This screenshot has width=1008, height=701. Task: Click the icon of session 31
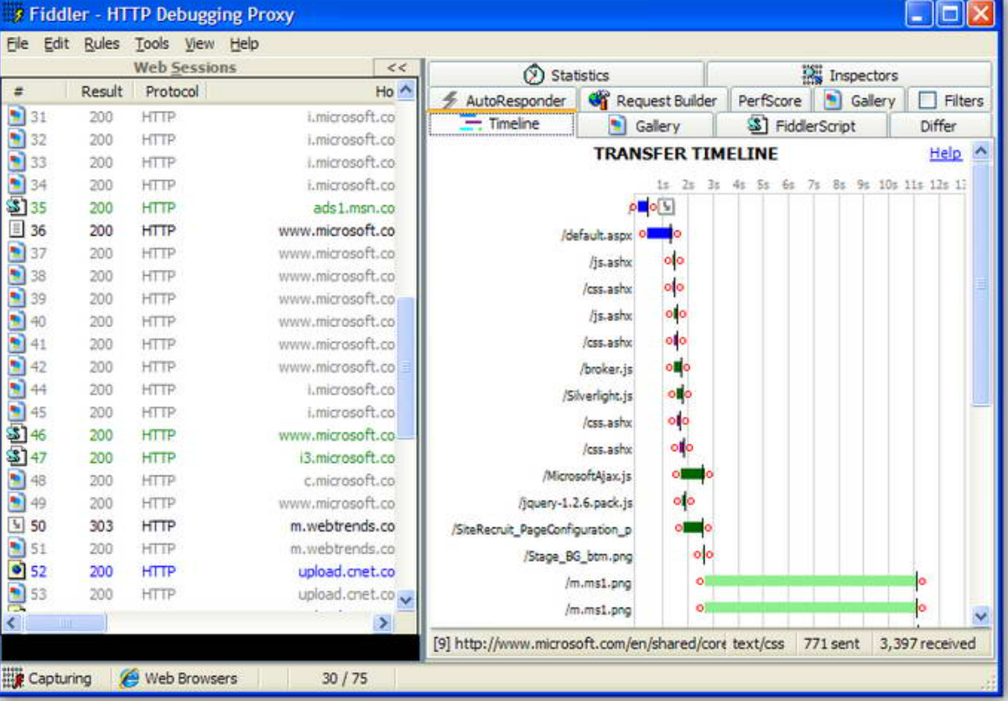pyautogui.click(x=16, y=117)
